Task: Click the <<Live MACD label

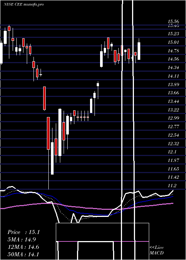Action: [157, 250]
